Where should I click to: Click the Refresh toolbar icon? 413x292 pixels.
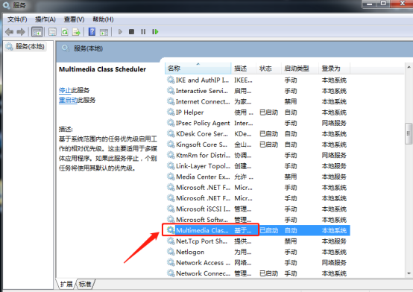point(65,32)
